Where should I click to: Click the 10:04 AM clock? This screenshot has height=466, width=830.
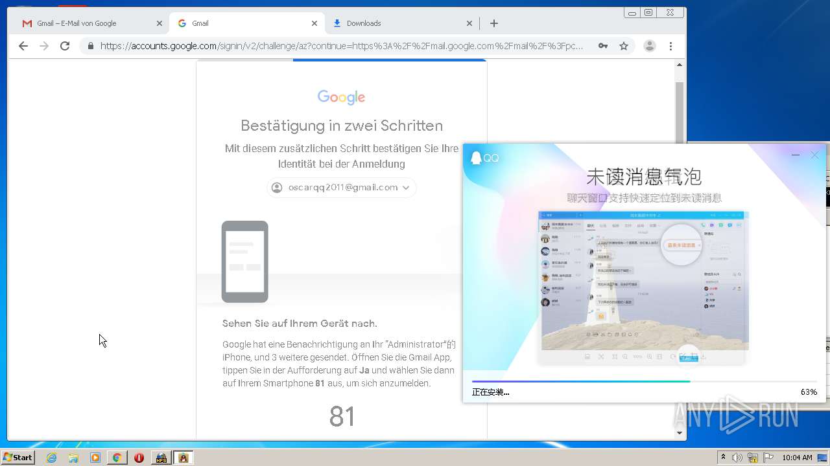(x=797, y=458)
